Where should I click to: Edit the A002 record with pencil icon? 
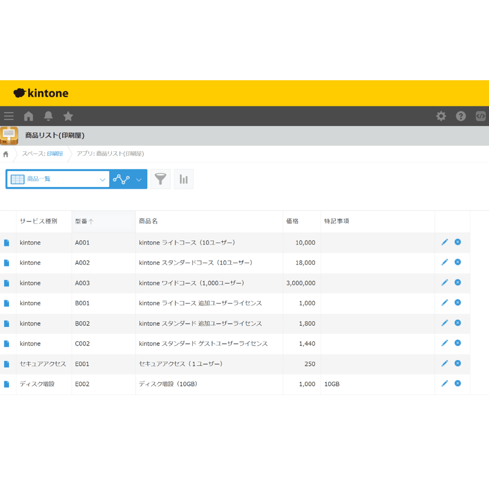[445, 262]
